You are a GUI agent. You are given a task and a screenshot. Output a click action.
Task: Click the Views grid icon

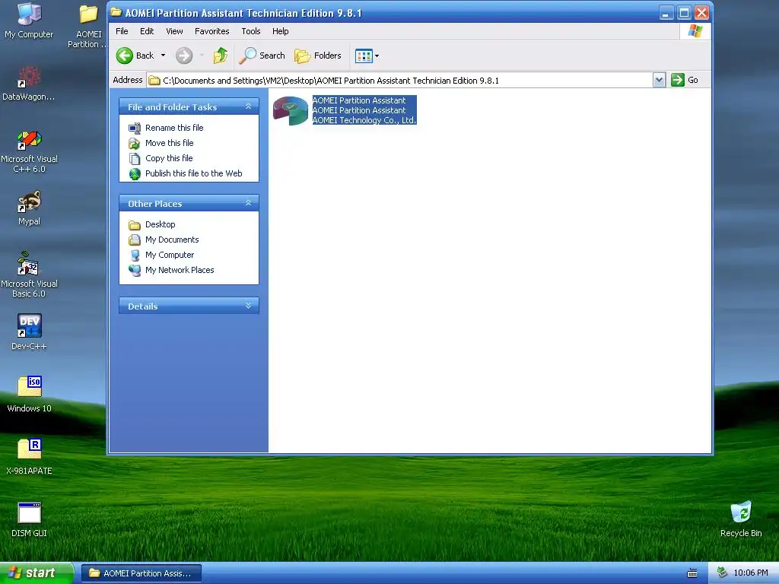[364, 56]
